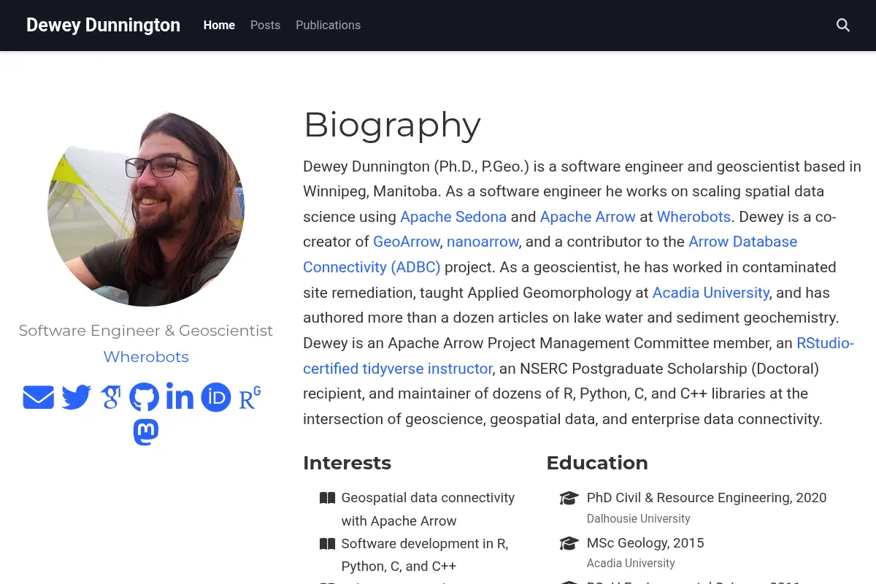Go to the Home menu item
876x584 pixels.
219,25
